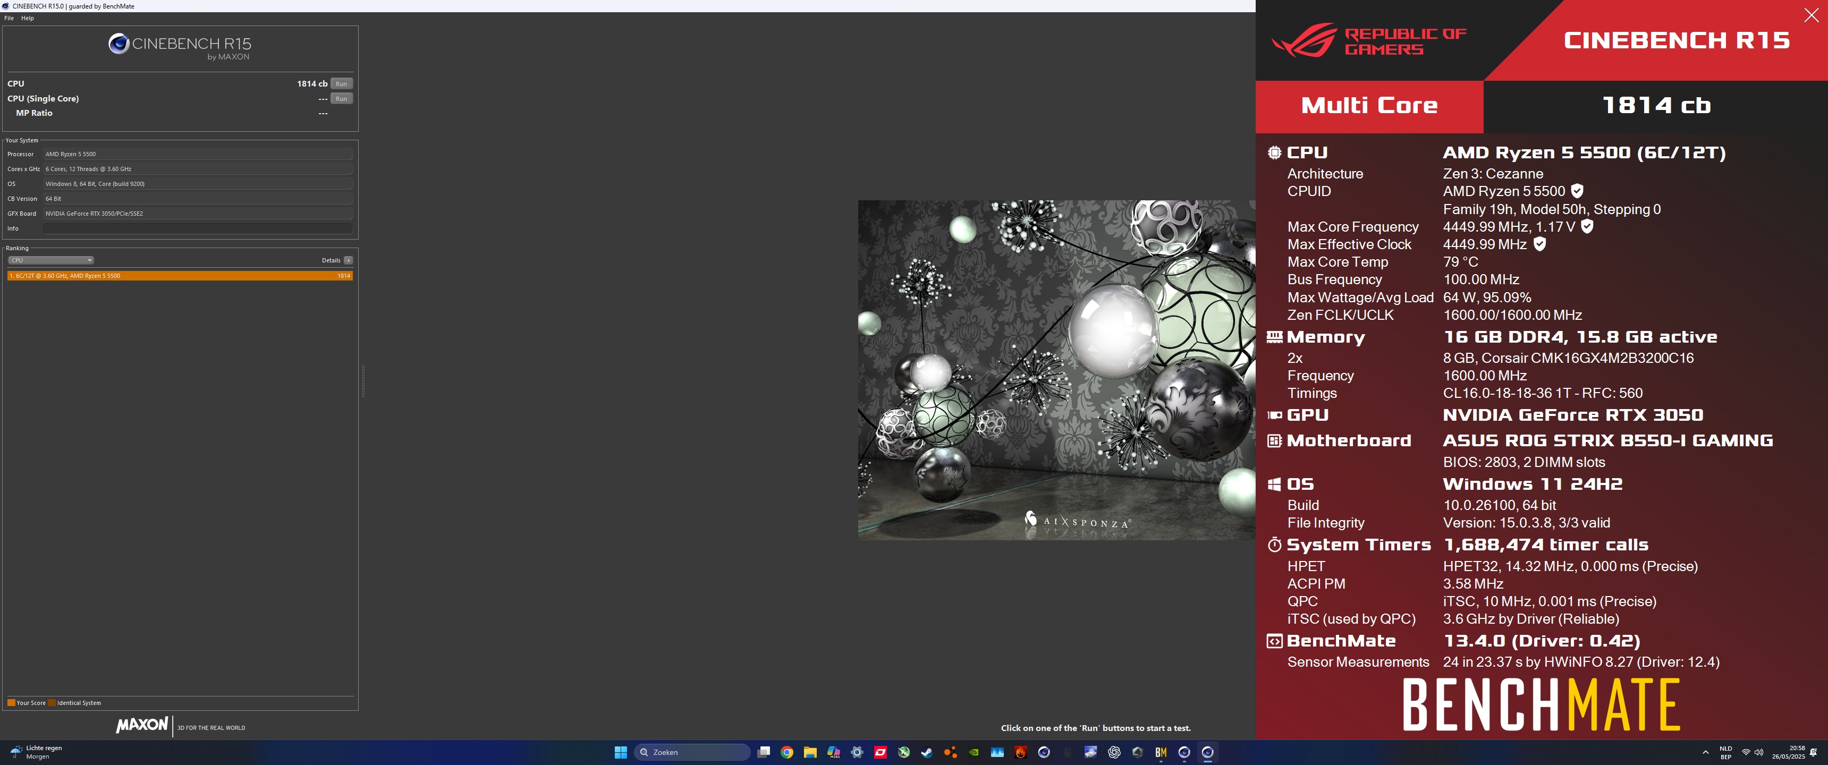This screenshot has height=765, width=1828.
Task: Open Microsoft 365 Copilot from the taskbar
Action: [834, 752]
